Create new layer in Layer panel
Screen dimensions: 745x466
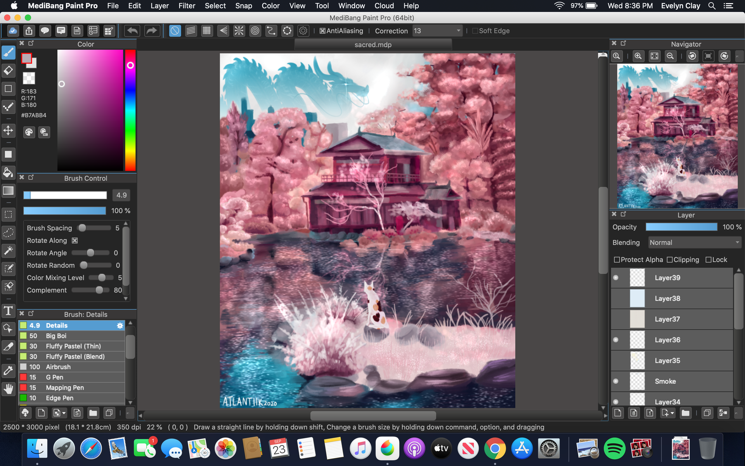click(x=618, y=413)
